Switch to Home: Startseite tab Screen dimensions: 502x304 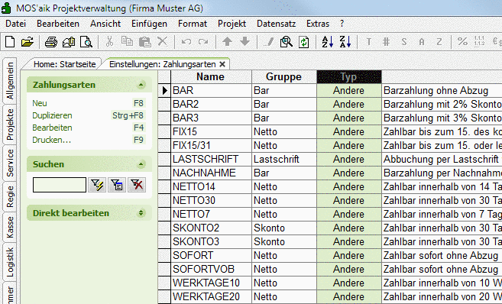click(65, 64)
